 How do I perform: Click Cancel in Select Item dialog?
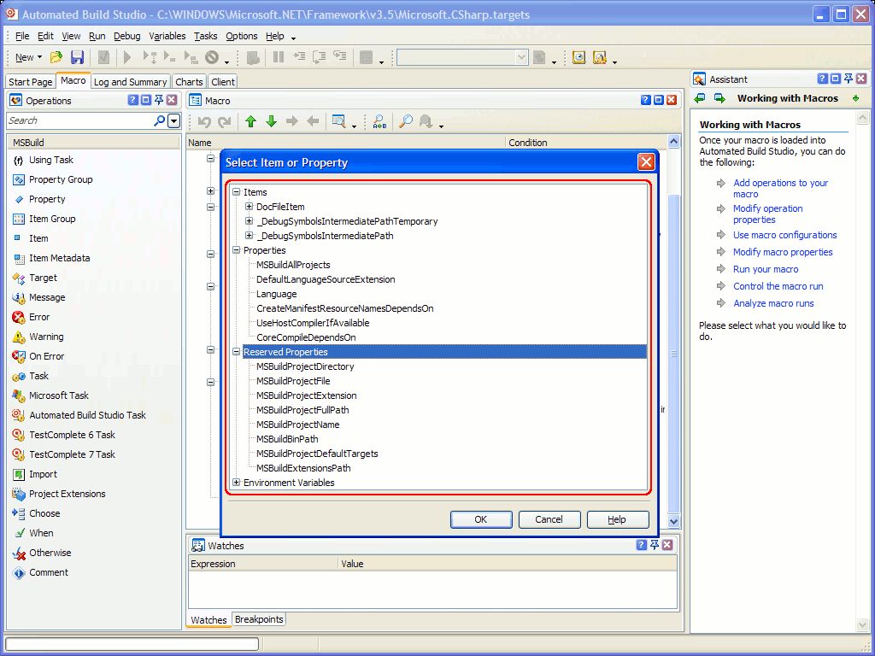[549, 519]
